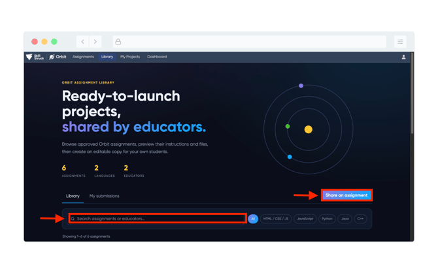This screenshot has width=438, height=273.
Task: Click the browser address bar
Action: [x=250, y=42]
